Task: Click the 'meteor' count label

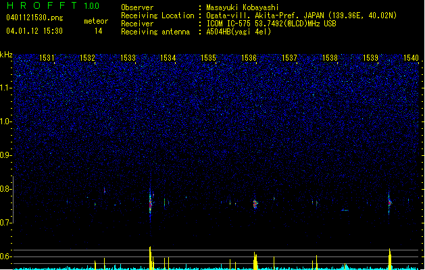Action: click(96, 21)
